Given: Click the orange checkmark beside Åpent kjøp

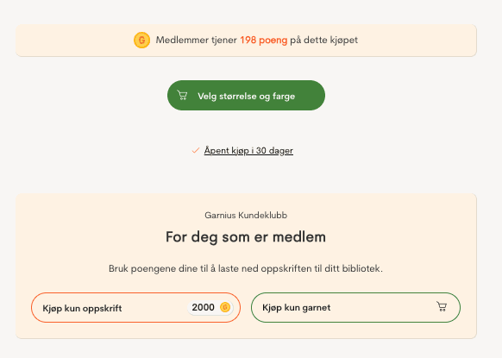Looking at the screenshot, I should tap(196, 150).
